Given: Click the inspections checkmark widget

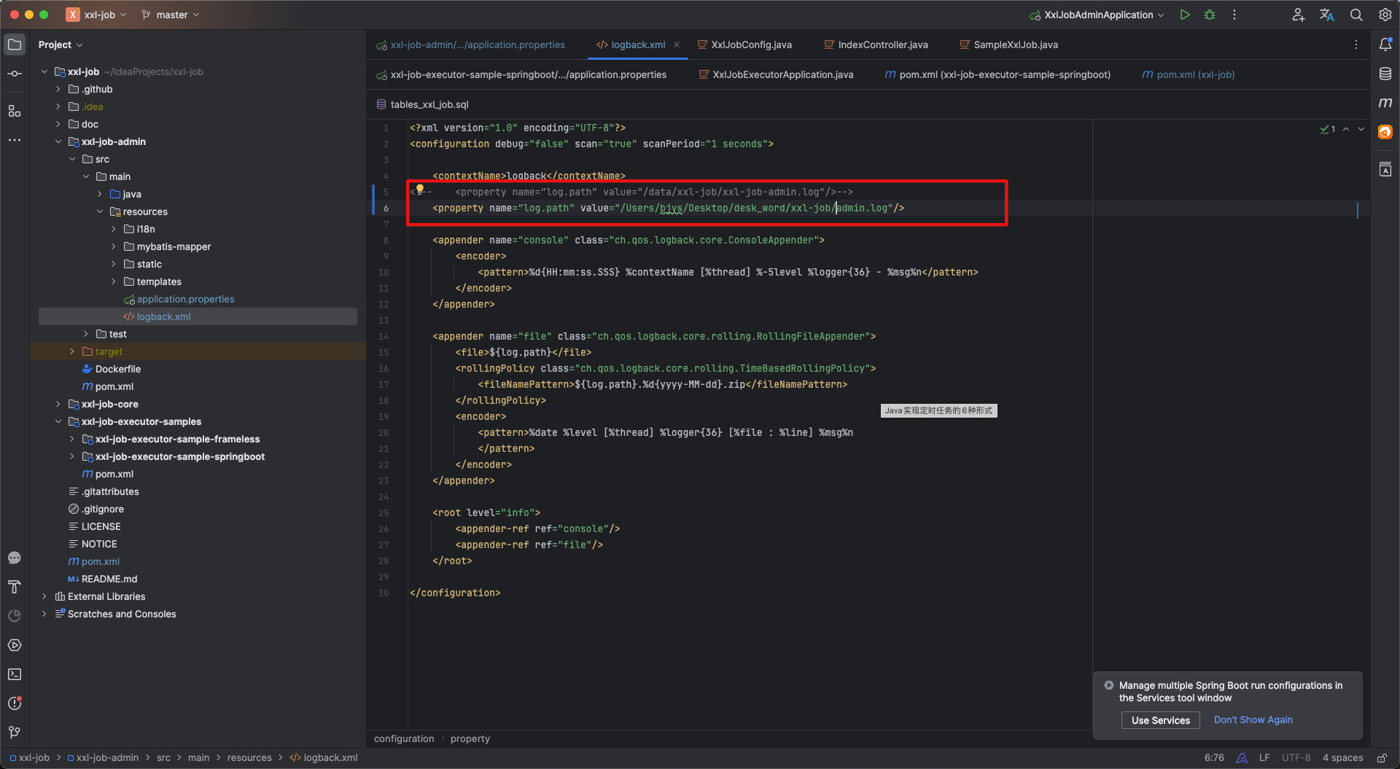Looking at the screenshot, I should click(x=1327, y=129).
